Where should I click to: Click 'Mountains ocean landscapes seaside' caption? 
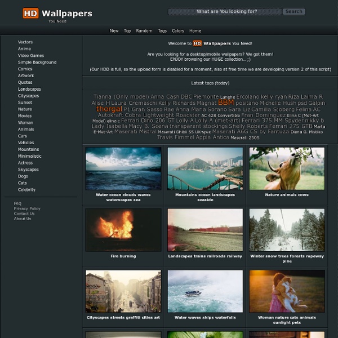coord(205,197)
